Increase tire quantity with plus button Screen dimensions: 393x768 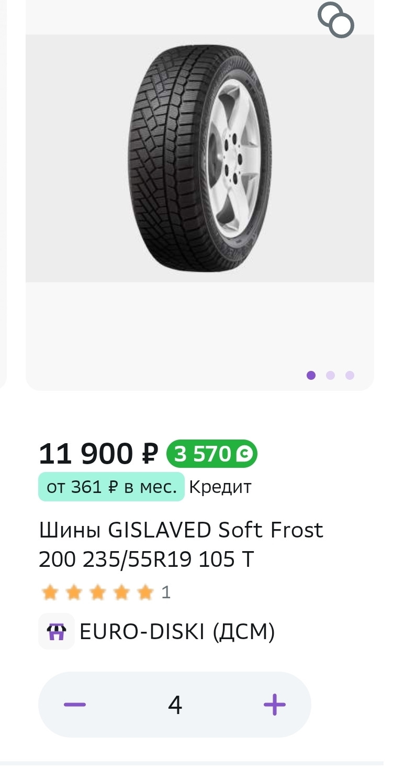(x=274, y=705)
